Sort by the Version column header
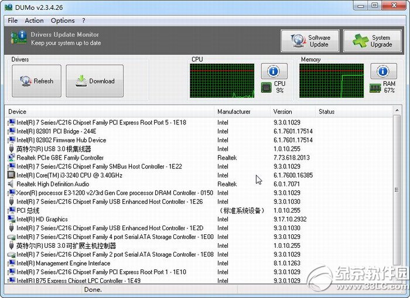The image size is (410, 298). (293, 112)
